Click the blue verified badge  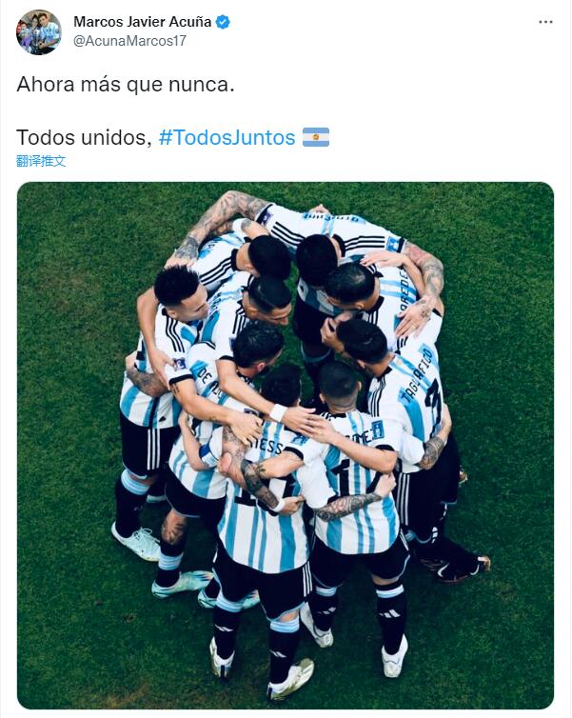223,22
